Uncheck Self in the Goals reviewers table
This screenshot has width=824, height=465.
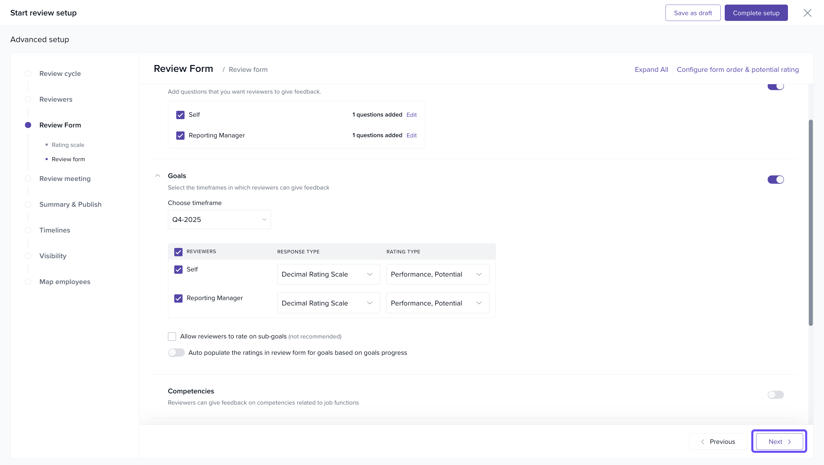pos(178,269)
